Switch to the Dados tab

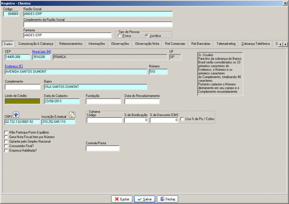point(8,44)
